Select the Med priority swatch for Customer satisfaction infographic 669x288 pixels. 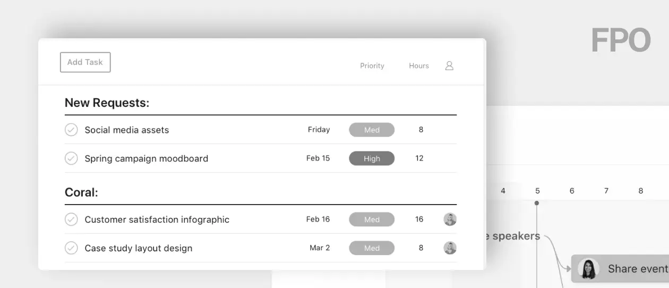coord(372,219)
